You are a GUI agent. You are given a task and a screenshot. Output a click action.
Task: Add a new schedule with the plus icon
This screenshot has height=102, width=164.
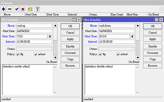(3, 9)
